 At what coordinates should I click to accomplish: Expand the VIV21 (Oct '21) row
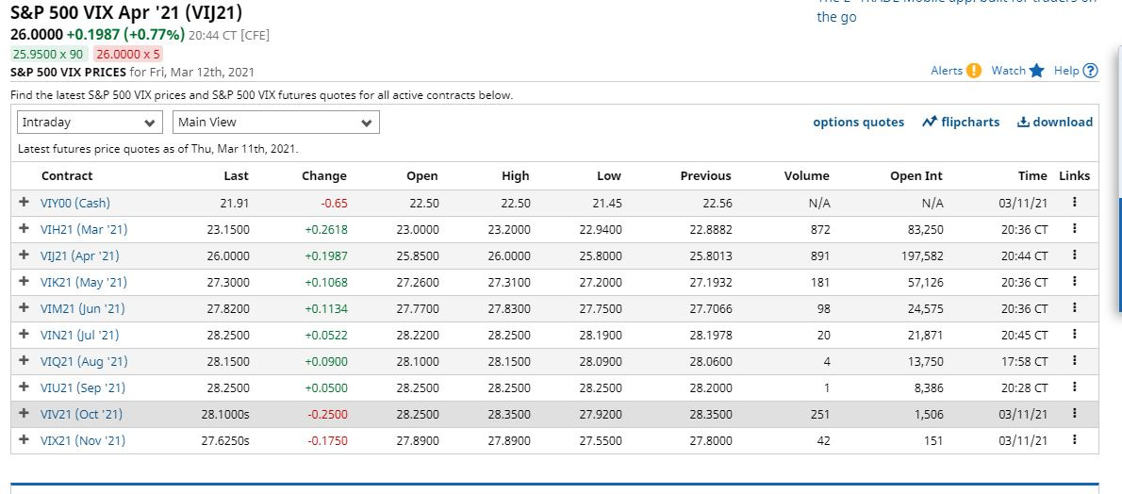tap(25, 413)
